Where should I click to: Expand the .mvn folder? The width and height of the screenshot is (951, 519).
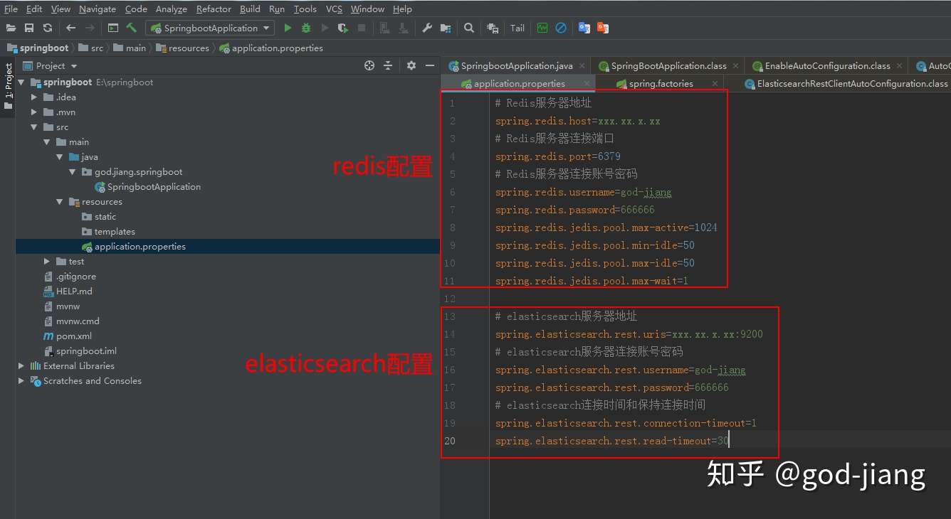(34, 112)
